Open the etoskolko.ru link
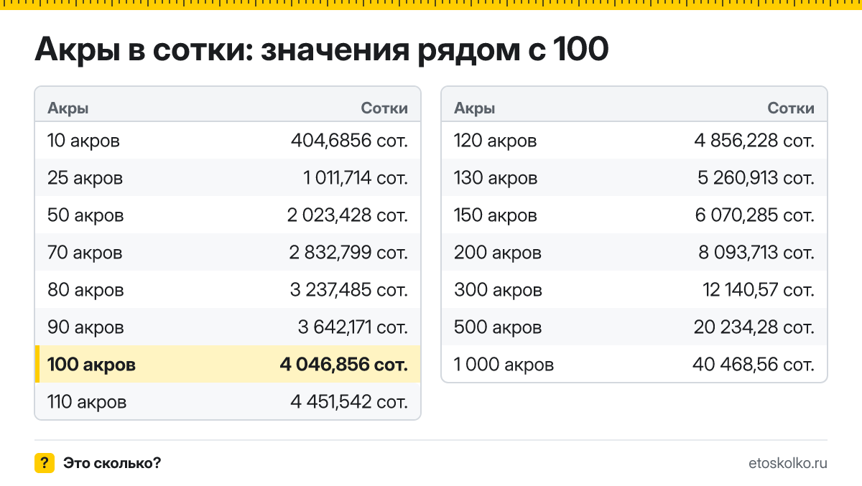The width and height of the screenshot is (862, 486). coord(787,463)
